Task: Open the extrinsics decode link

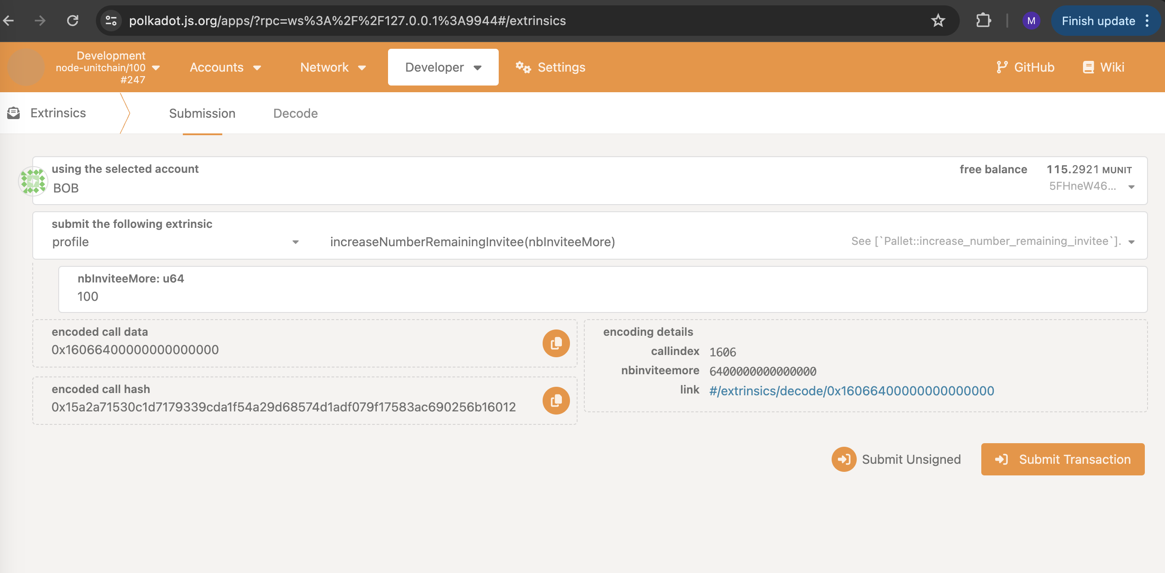Action: [x=851, y=390]
